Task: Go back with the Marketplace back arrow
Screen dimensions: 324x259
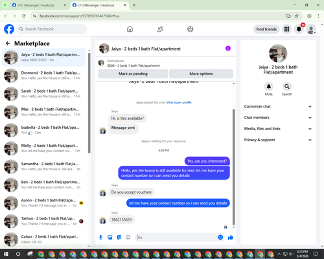Action: click(8, 43)
